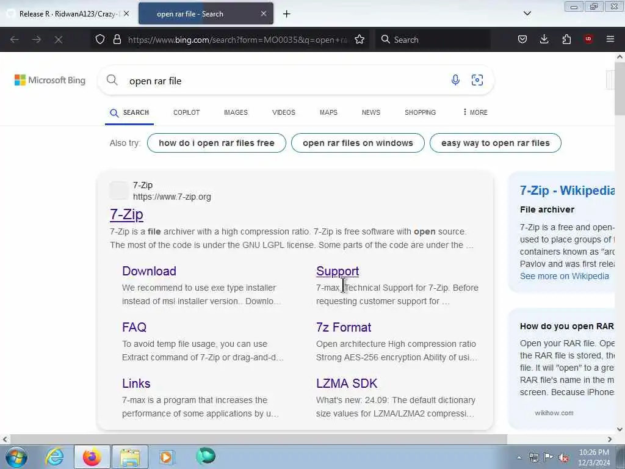
Task: Switch to the IMAGES tab
Action: [236, 112]
